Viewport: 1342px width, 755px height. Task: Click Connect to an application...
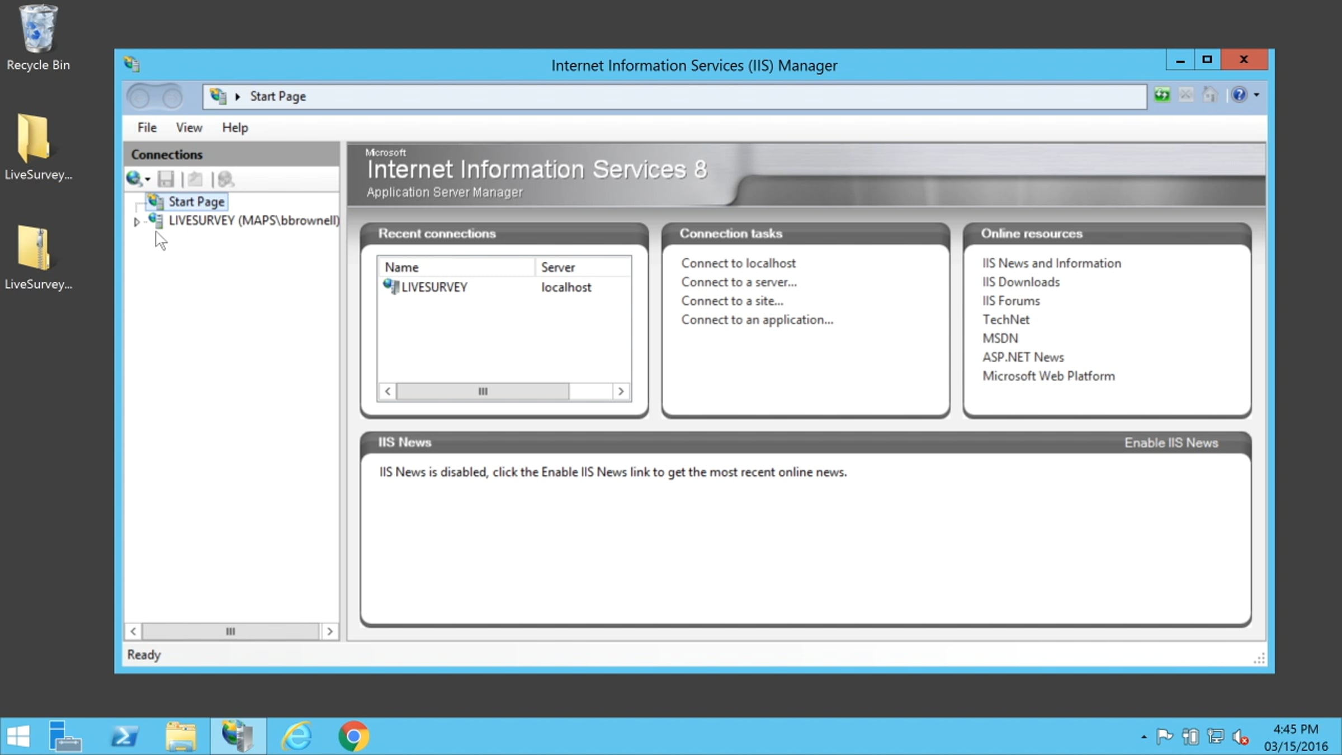[x=757, y=320]
